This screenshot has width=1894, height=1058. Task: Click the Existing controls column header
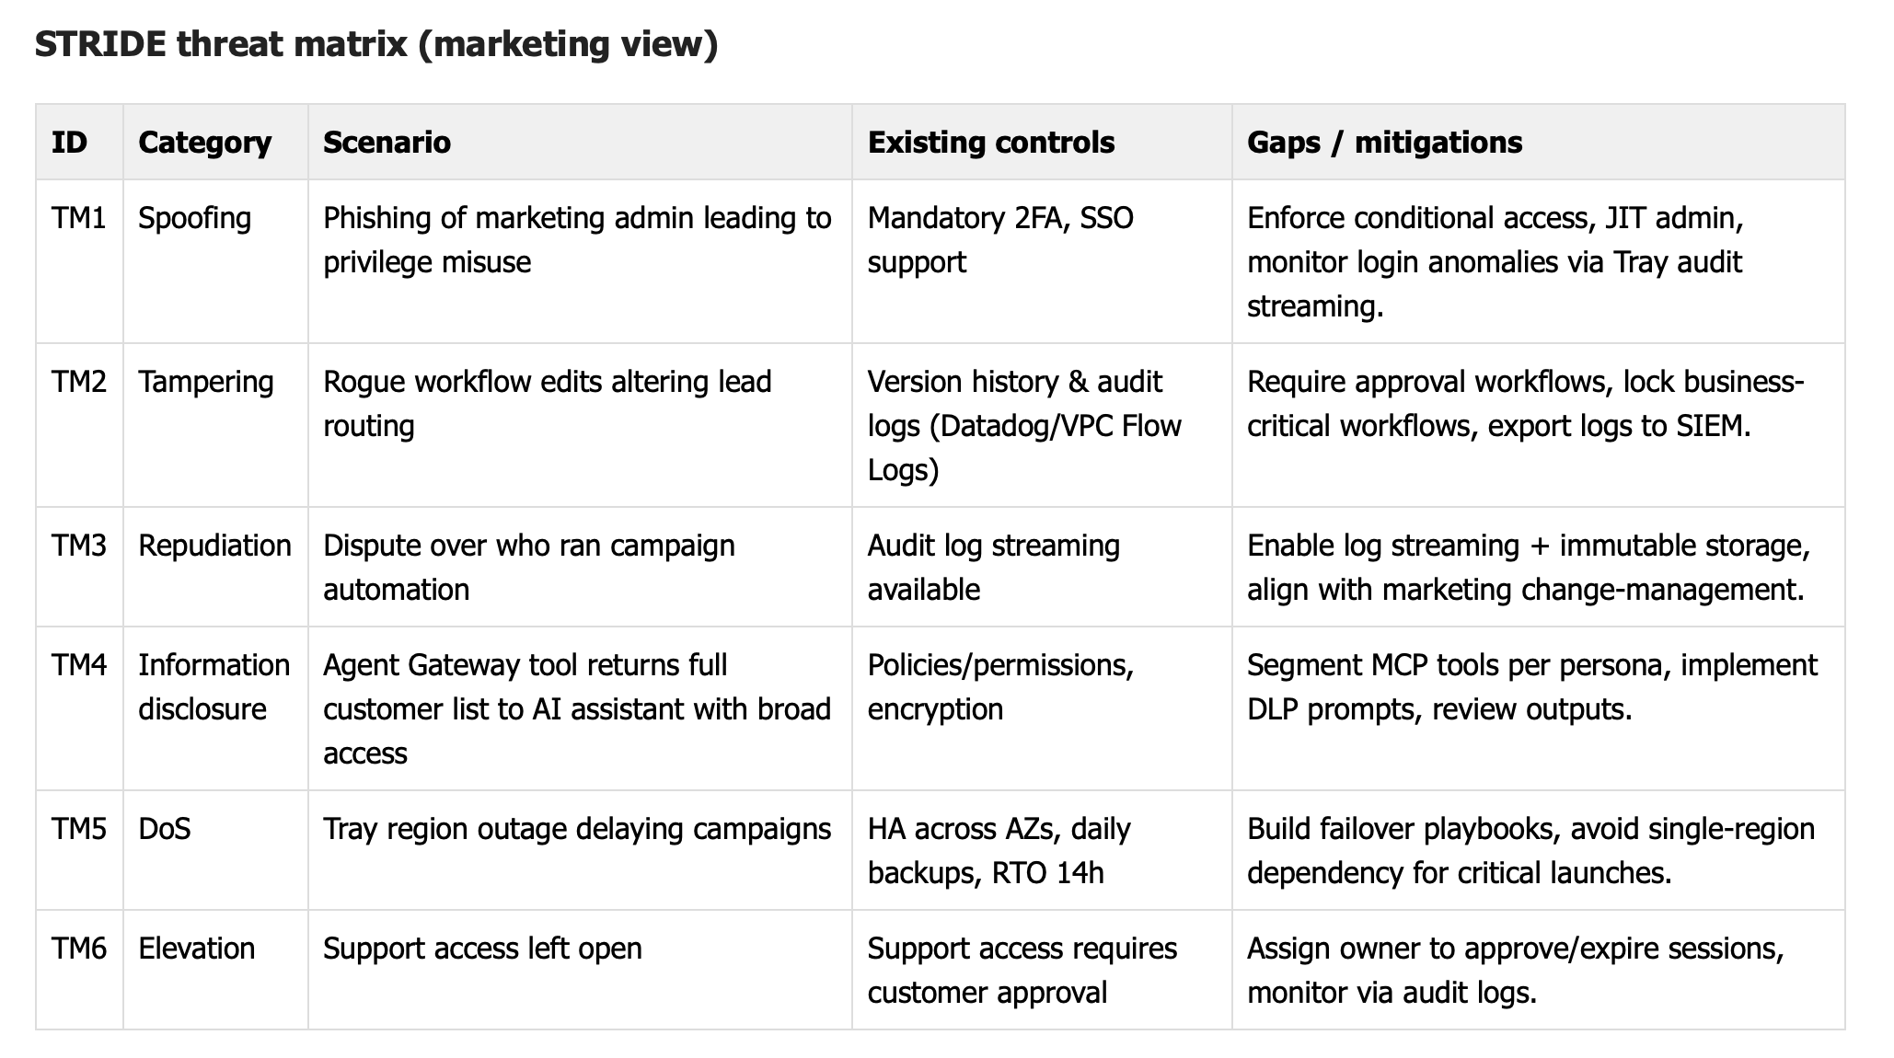(990, 143)
